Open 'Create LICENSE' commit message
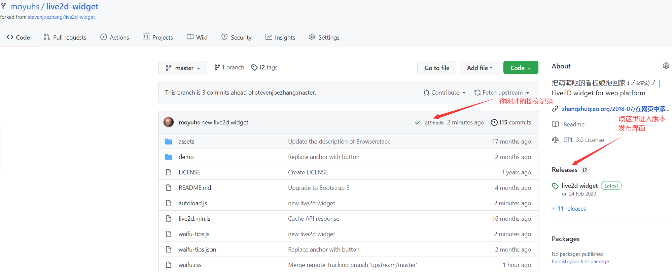672x272 pixels. [308, 172]
